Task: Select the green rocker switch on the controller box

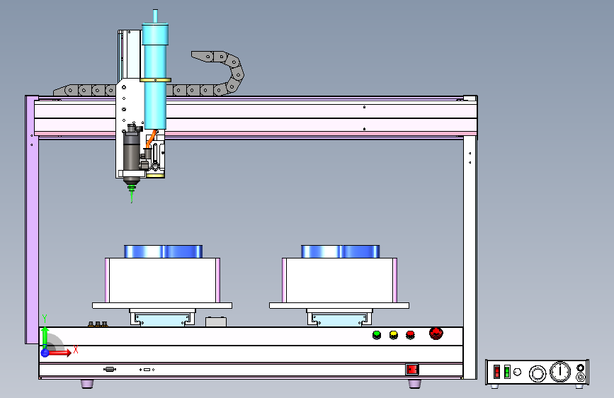Action: point(507,372)
